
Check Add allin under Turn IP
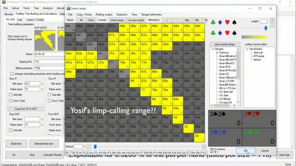click(x=49, y=95)
